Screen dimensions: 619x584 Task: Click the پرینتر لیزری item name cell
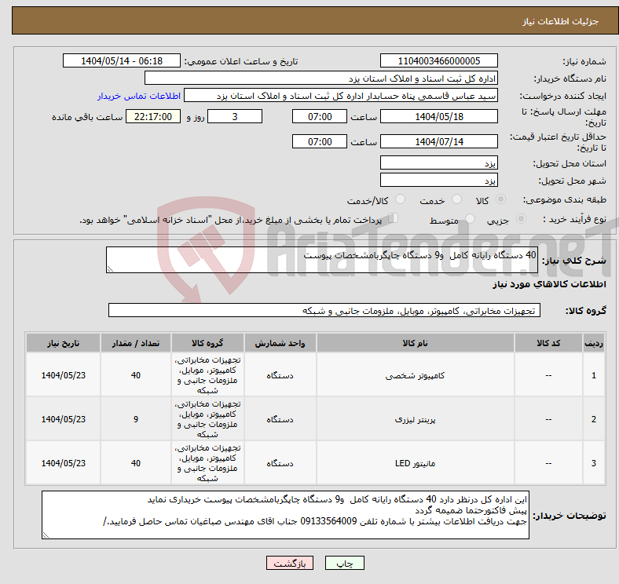coord(415,419)
